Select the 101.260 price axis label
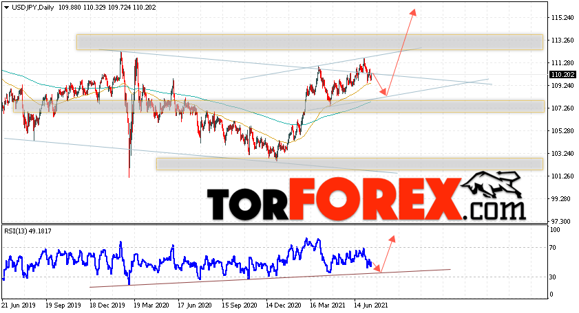The image size is (579, 313). [x=562, y=176]
